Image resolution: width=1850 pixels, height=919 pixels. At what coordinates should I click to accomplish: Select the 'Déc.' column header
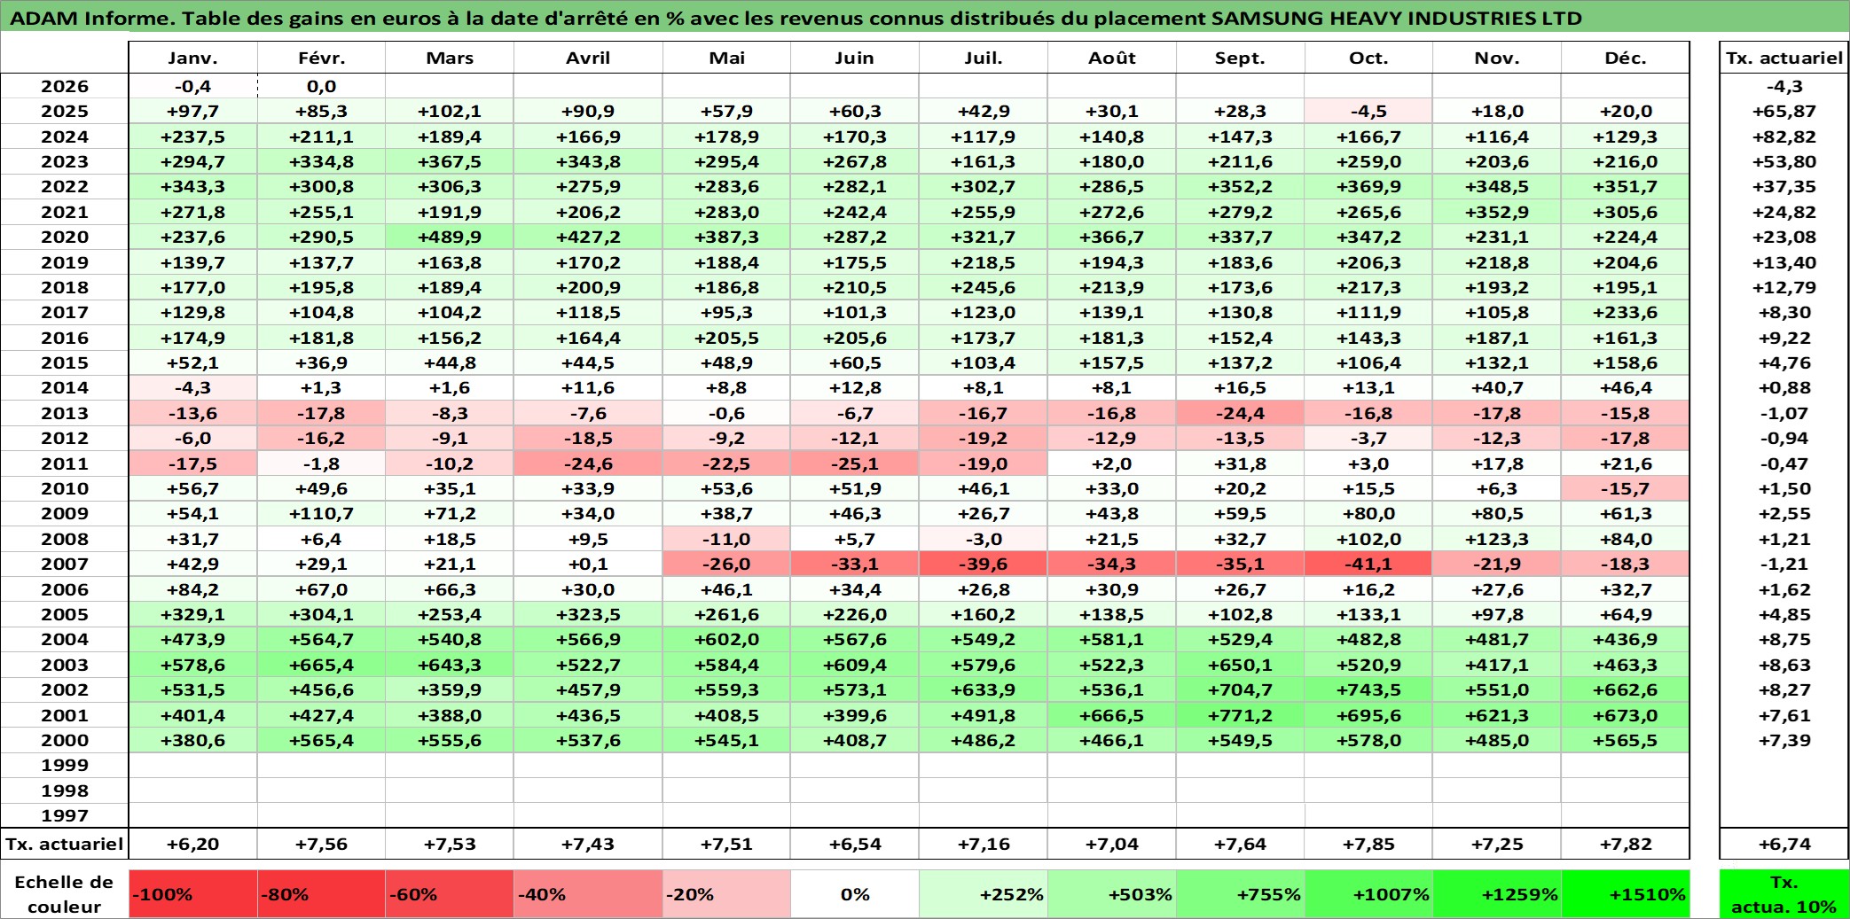click(x=1626, y=58)
